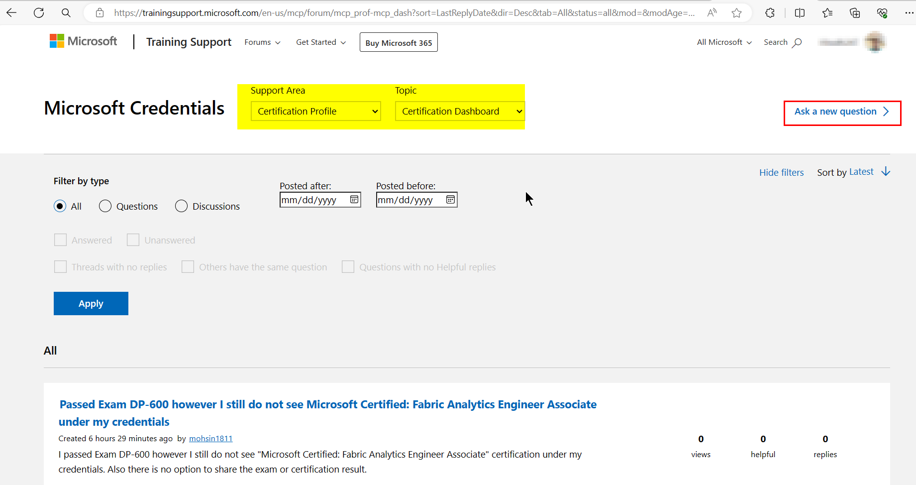Activate Read aloud icon in address bar

712,13
